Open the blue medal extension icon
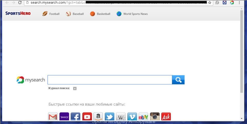Viewport: 247px width, 124px height. coord(224,3)
